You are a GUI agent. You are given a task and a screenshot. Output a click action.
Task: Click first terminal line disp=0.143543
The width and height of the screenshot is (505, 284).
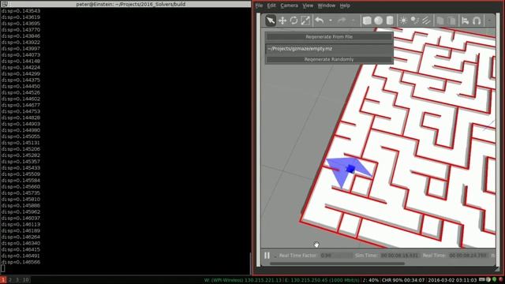tap(21, 11)
